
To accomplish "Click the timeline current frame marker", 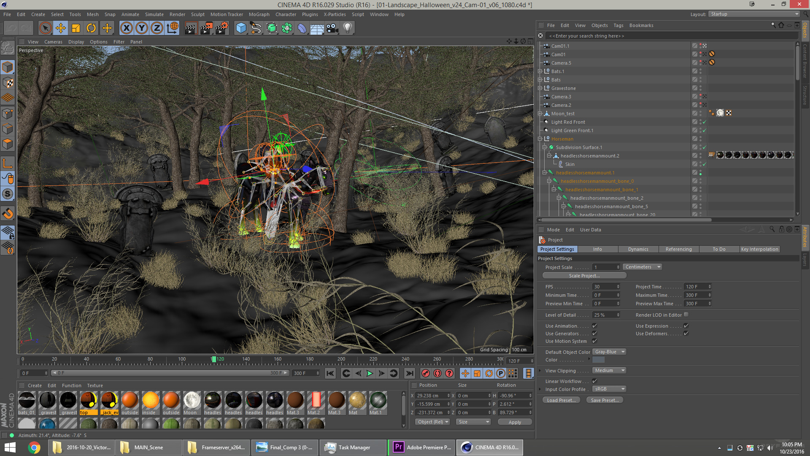I will pos(214,359).
